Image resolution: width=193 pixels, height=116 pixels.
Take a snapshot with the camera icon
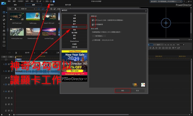(x=163, y=48)
